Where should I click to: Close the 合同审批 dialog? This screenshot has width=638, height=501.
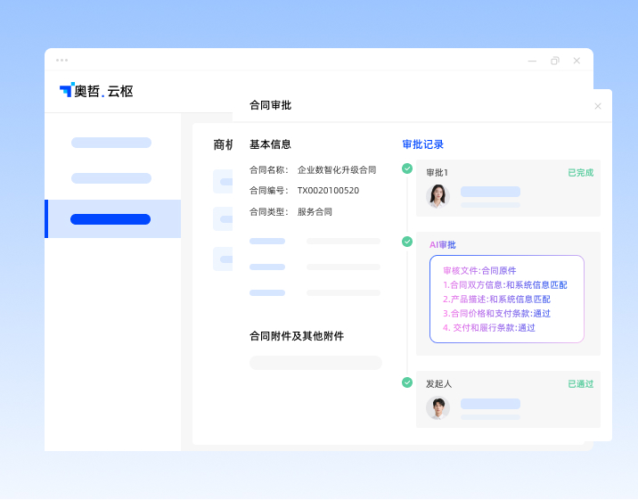tap(598, 106)
